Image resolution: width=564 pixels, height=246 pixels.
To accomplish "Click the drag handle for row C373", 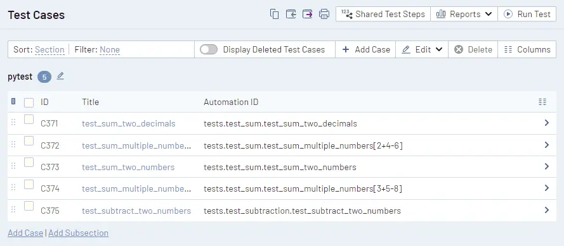I will pos(13,166).
